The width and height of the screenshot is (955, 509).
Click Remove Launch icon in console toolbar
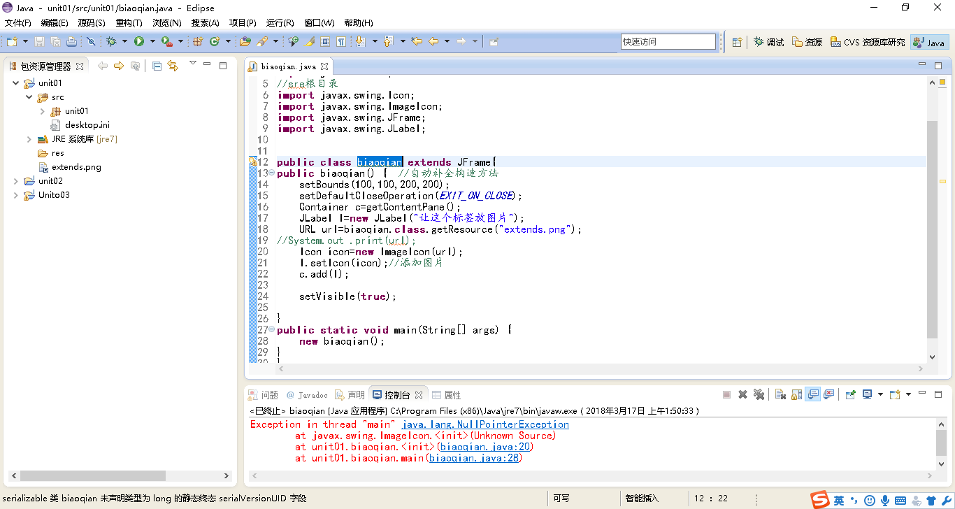pyautogui.click(x=742, y=394)
